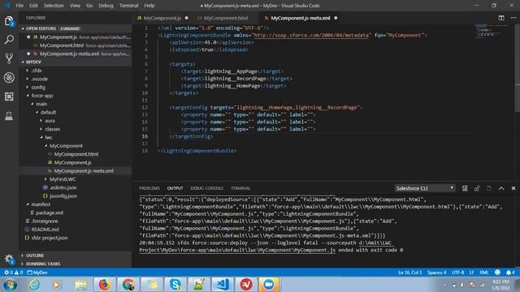Open editor More Actions ellipsis
The image size is (520, 292).
[513, 18]
